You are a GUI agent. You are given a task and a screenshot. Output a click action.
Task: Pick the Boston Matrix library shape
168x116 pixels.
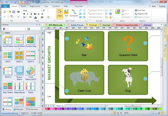point(19,71)
